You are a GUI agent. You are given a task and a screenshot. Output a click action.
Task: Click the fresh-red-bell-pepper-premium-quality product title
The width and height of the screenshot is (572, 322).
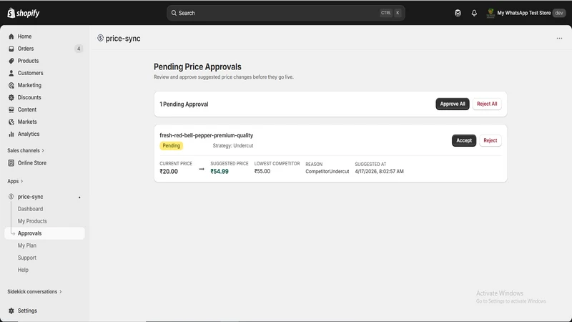point(206,135)
